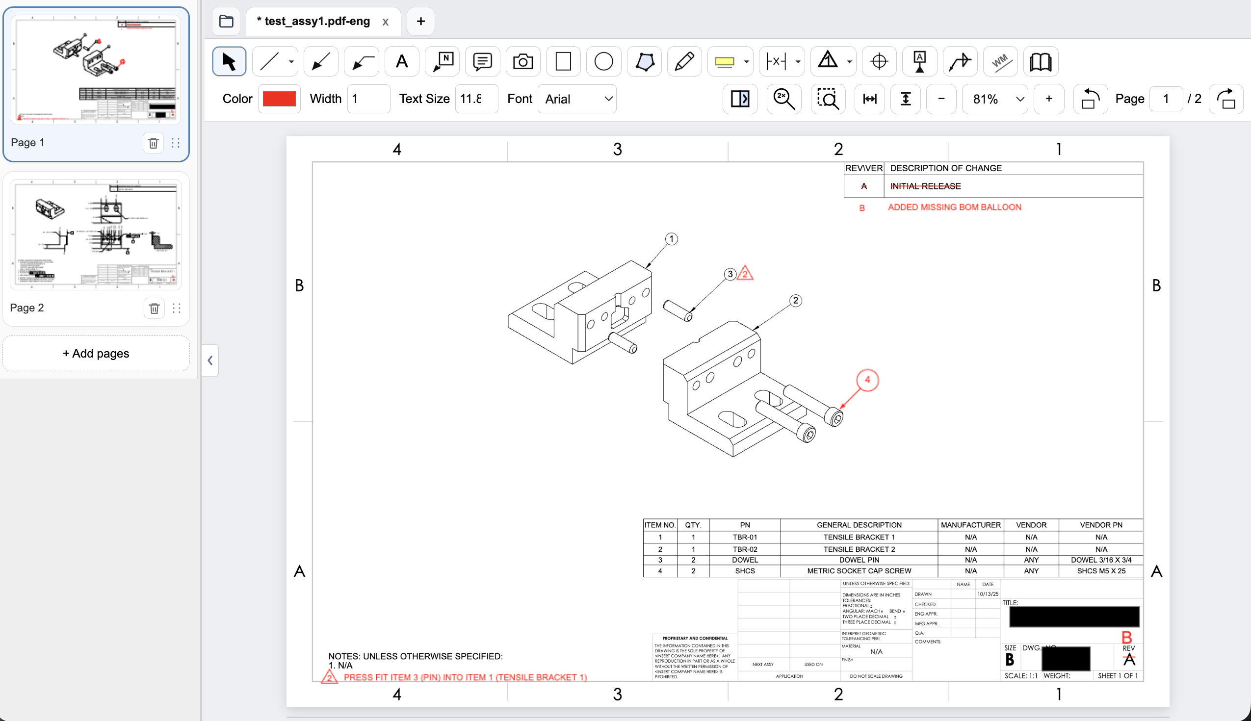Open the 81% zoom level dropdown

[x=995, y=99]
